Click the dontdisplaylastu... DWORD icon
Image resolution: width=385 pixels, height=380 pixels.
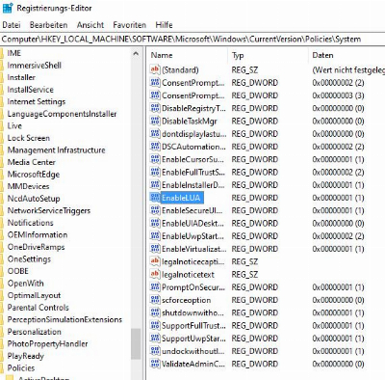coord(155,134)
